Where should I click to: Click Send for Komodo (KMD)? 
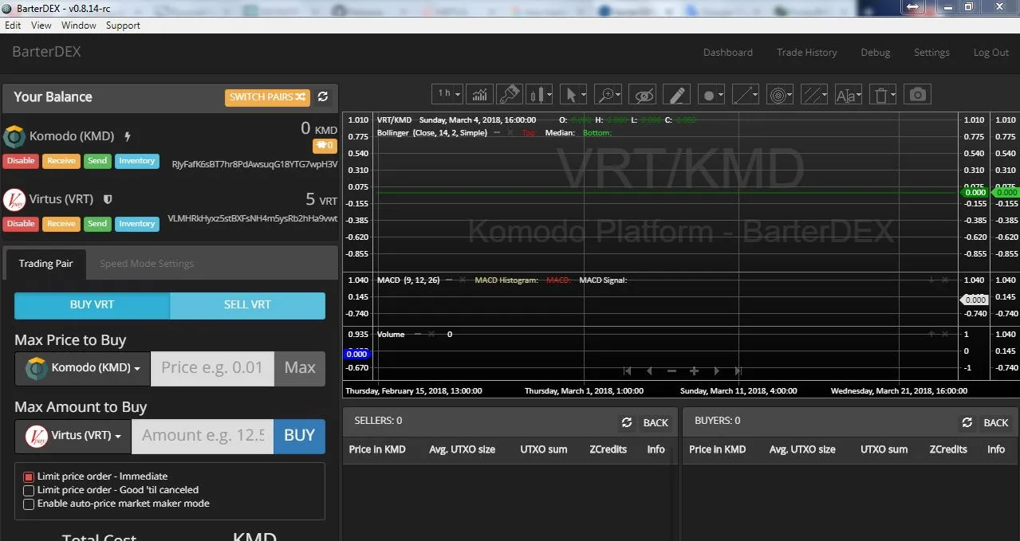97,161
